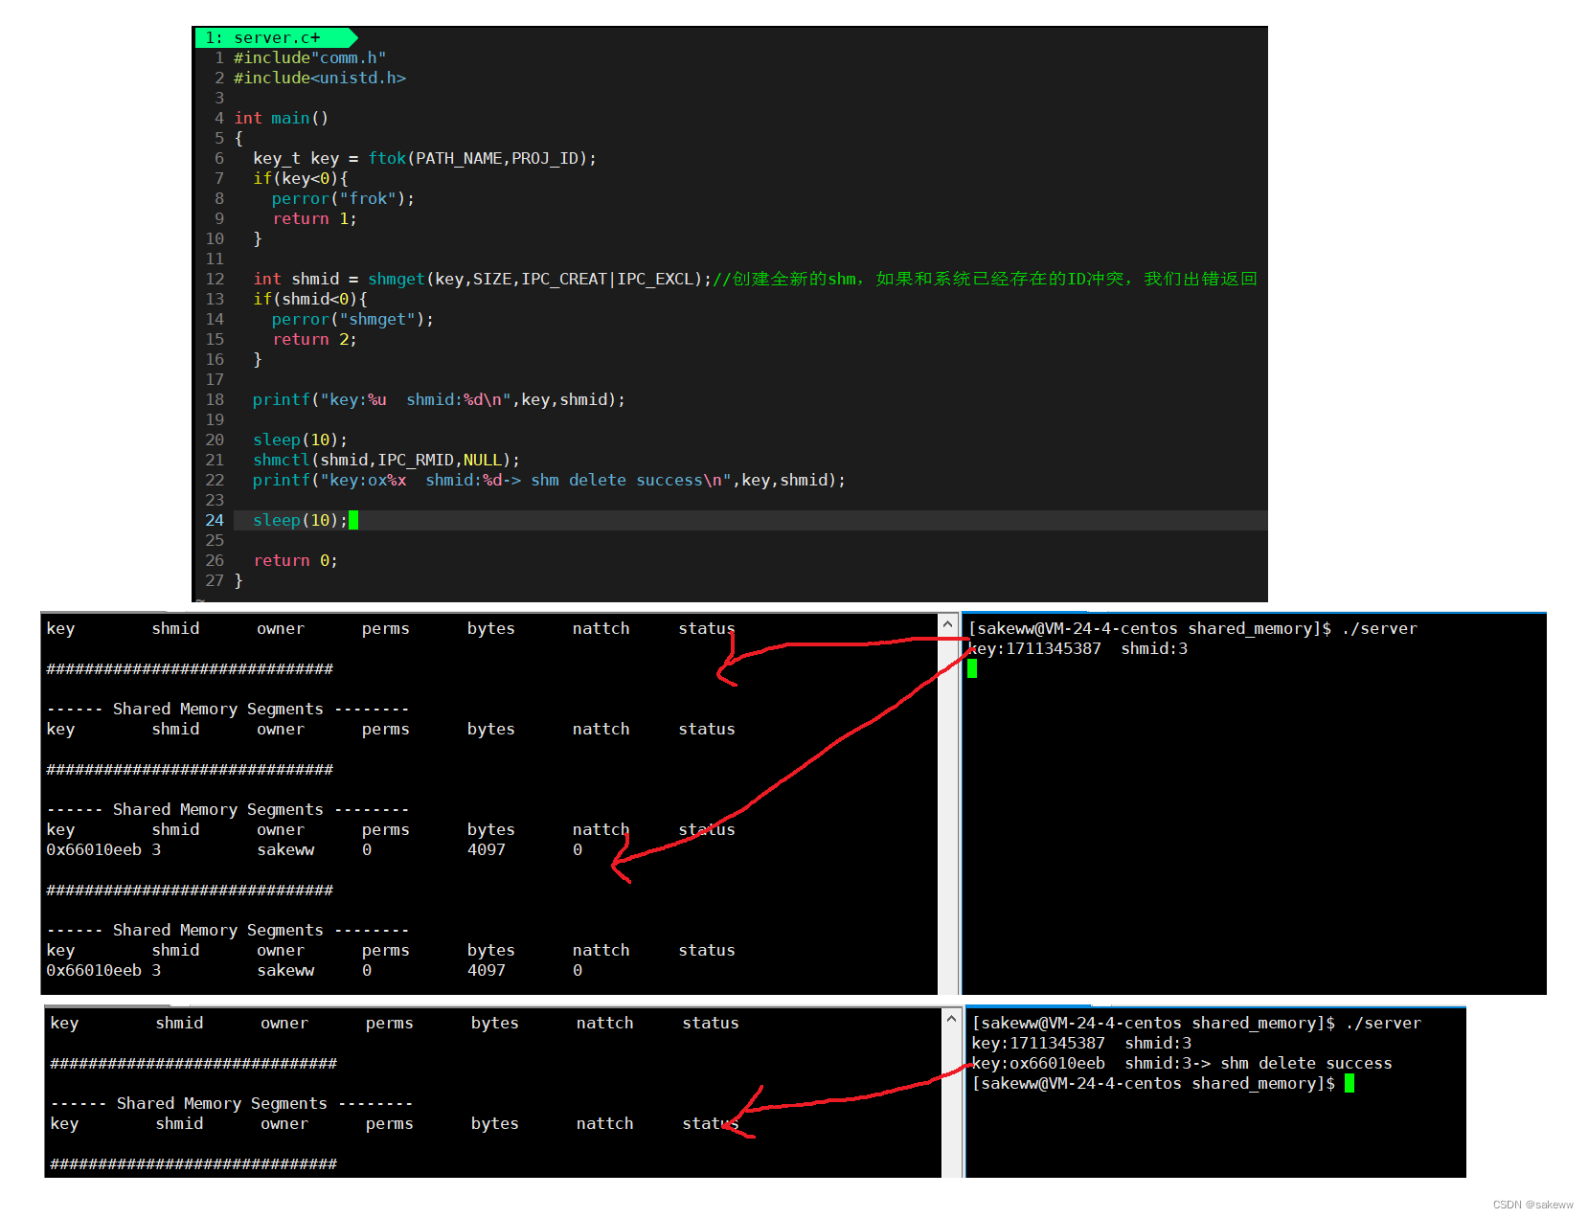This screenshot has width=1588, height=1218.
Task: Click the ./server command in lower right terminal
Action: click(x=1383, y=1023)
